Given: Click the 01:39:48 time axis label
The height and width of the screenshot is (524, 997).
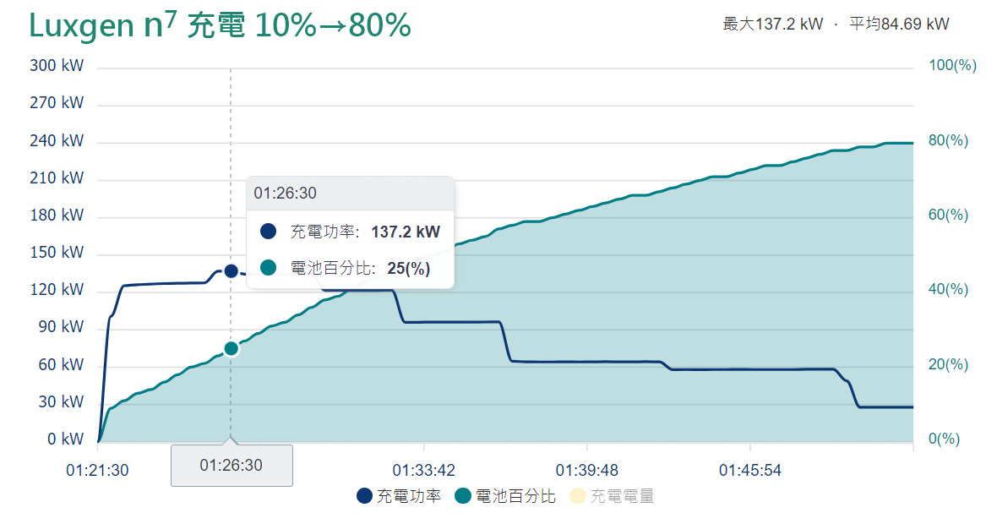Looking at the screenshot, I should (x=586, y=470).
